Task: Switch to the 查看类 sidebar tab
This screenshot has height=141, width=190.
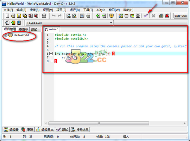Action: [23, 29]
